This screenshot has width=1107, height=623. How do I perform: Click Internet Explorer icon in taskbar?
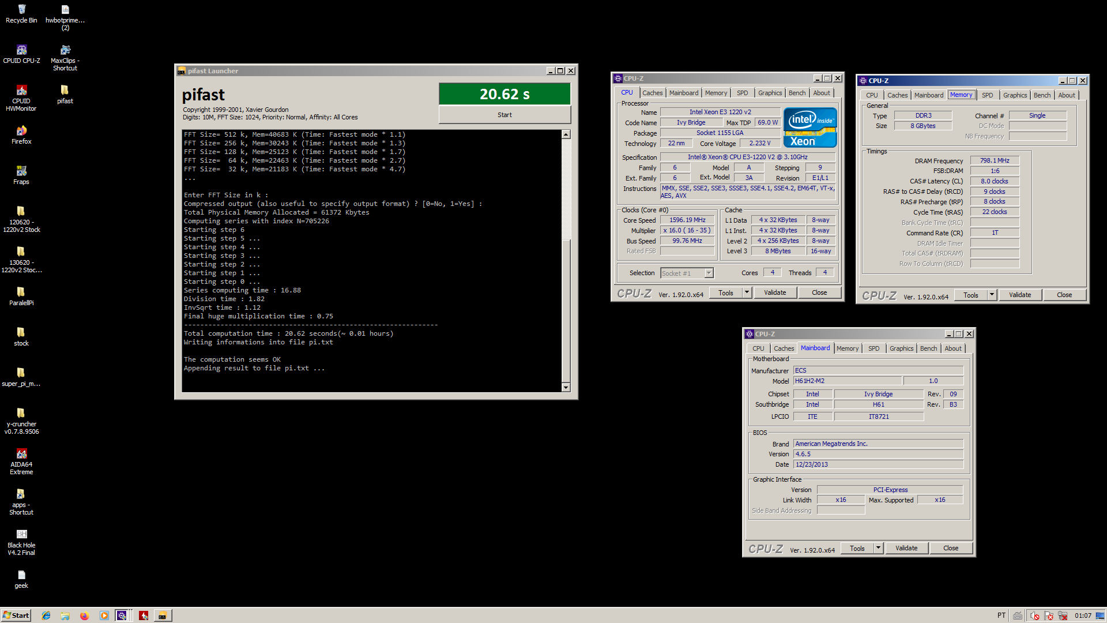pyautogui.click(x=46, y=616)
